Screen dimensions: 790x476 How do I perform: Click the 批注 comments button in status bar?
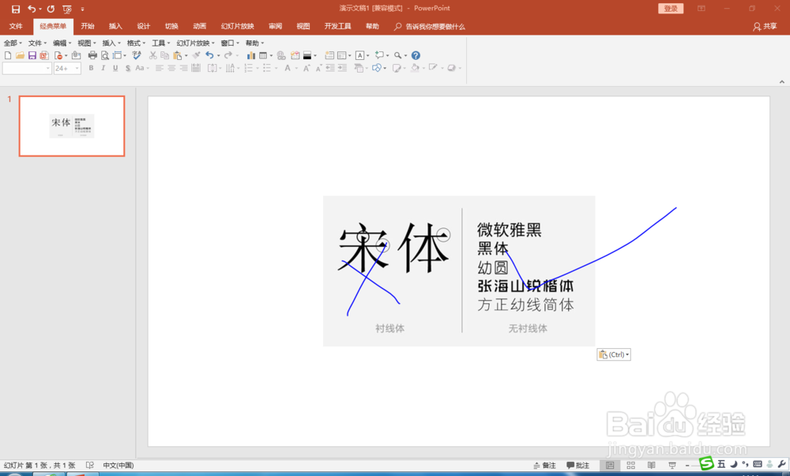(578, 466)
